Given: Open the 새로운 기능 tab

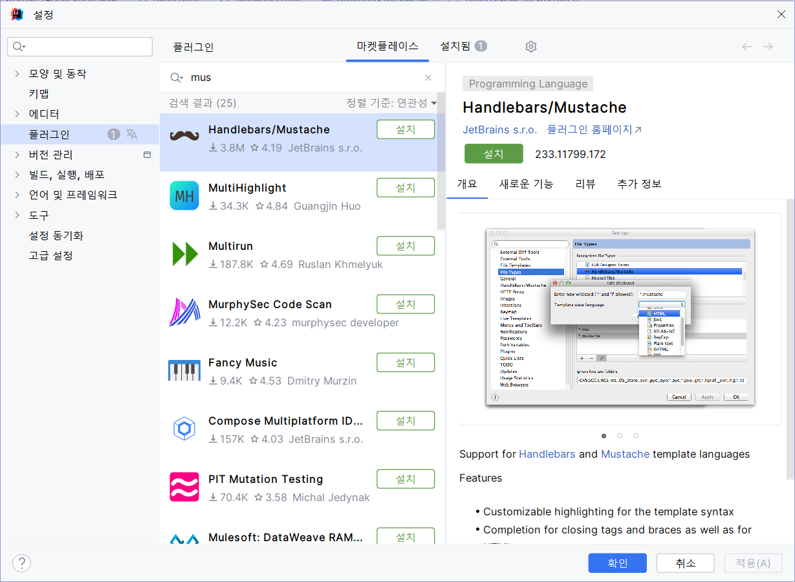Looking at the screenshot, I should pos(526,184).
